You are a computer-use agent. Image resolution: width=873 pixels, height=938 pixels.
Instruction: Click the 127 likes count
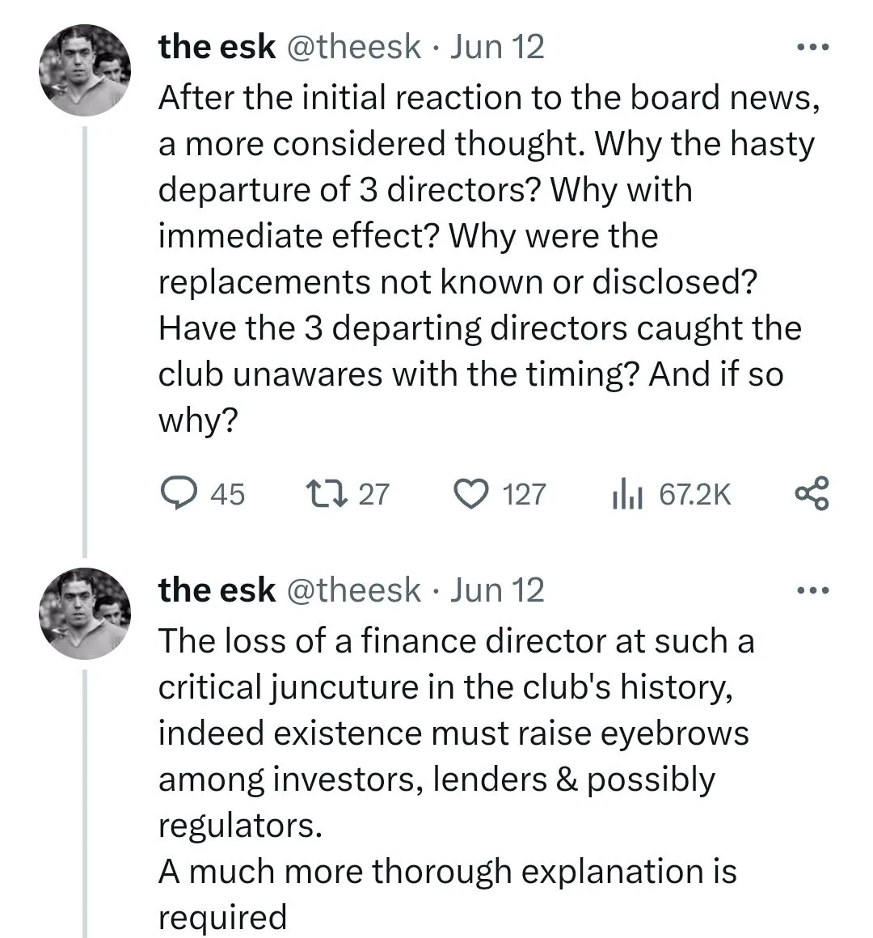pyautogui.click(x=525, y=493)
